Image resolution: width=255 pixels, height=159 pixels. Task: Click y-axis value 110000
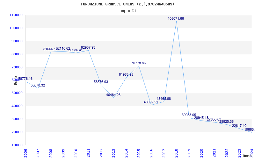click(x=16, y=15)
